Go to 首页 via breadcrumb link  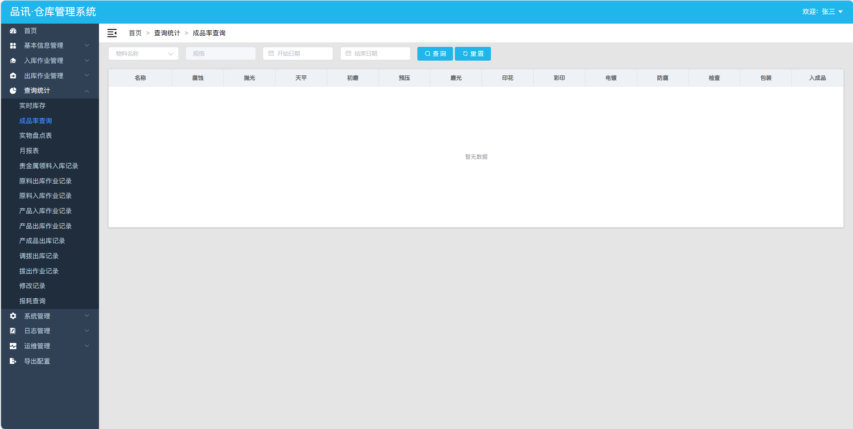coord(135,33)
